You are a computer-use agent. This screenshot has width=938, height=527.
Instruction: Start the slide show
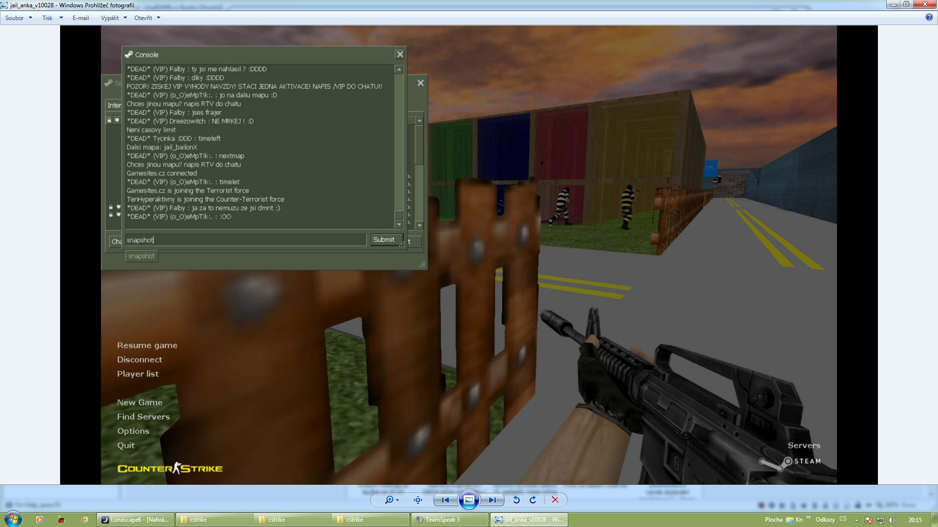pos(469,500)
